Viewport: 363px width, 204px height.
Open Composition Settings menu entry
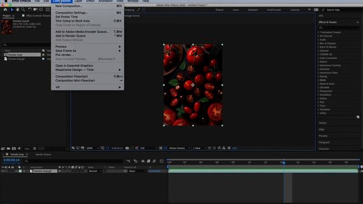88,12
